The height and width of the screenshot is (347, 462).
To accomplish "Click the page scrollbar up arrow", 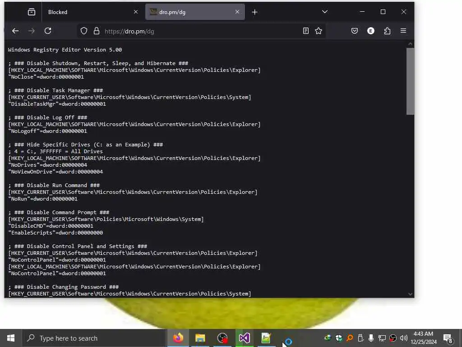I will 410,44.
